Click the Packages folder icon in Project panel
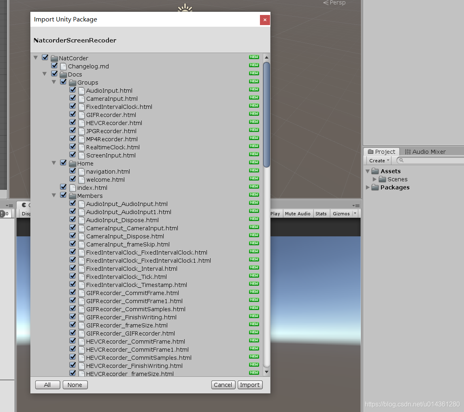The width and height of the screenshot is (464, 412). point(375,187)
